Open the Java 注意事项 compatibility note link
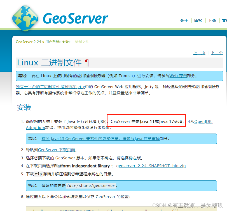The image size is (227, 211). coord(100,139)
